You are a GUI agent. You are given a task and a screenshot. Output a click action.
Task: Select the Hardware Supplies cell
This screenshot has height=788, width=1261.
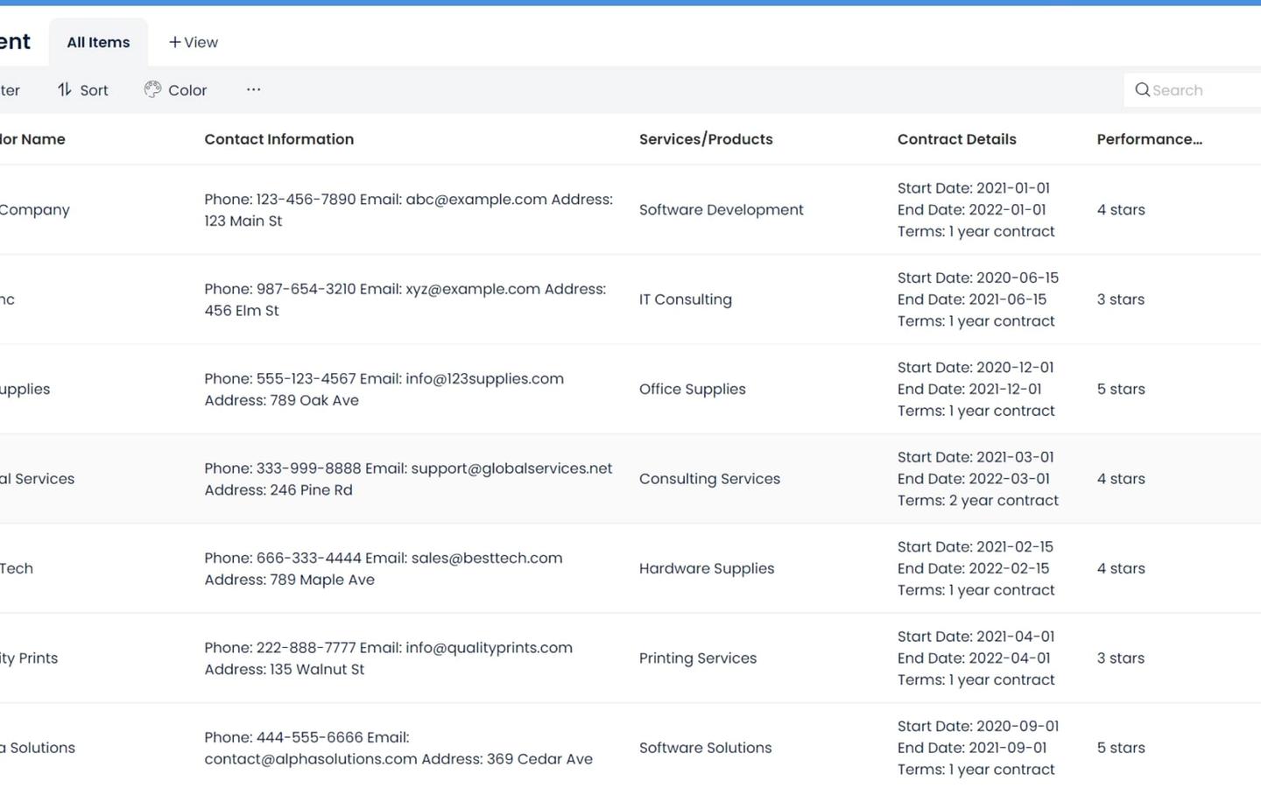coord(707,568)
